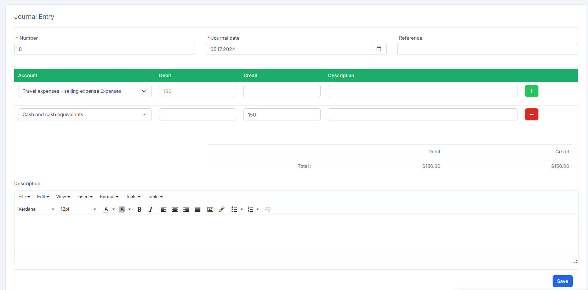Click the green add row button
The width and height of the screenshot is (588, 290).
(x=531, y=91)
